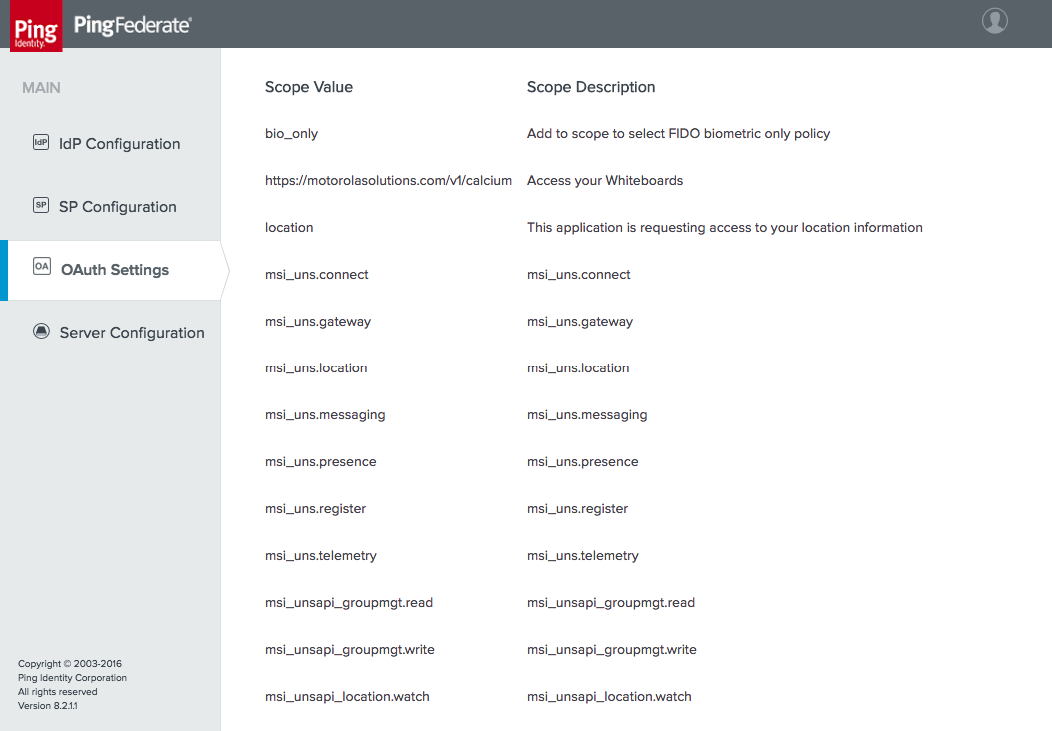1052x731 pixels.
Task: Click the Version 8.2.1.1 footer text
Action: [x=47, y=706]
